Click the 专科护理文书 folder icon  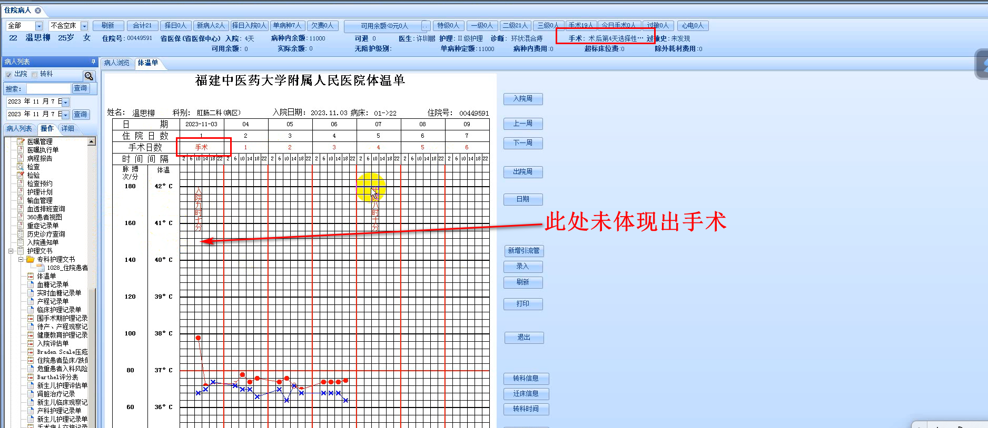coord(31,259)
